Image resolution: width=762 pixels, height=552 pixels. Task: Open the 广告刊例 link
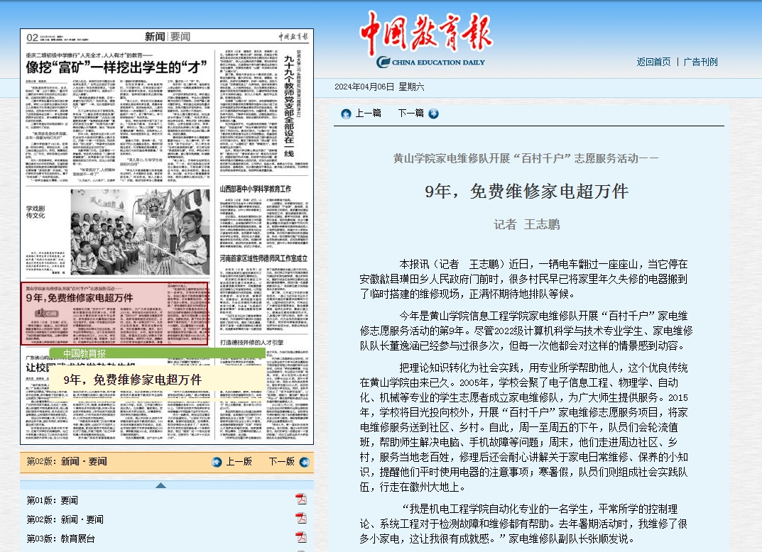point(700,62)
